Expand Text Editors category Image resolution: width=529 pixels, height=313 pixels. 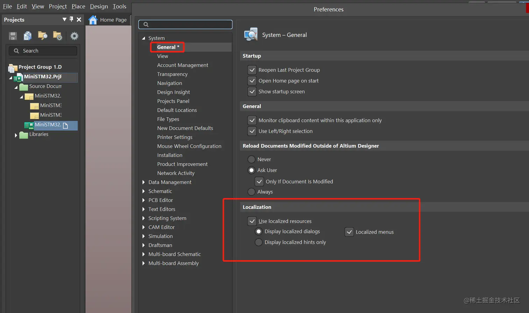[x=143, y=209]
